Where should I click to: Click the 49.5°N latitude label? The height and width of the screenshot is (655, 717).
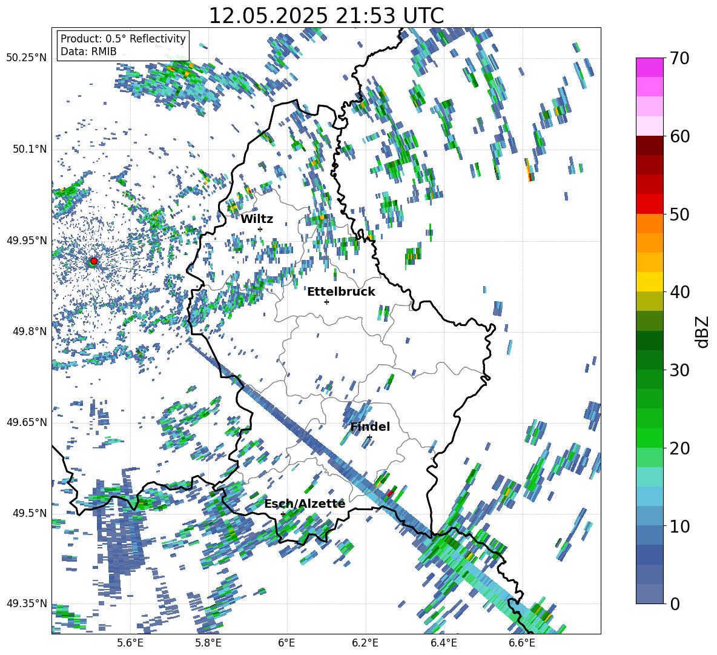29,513
